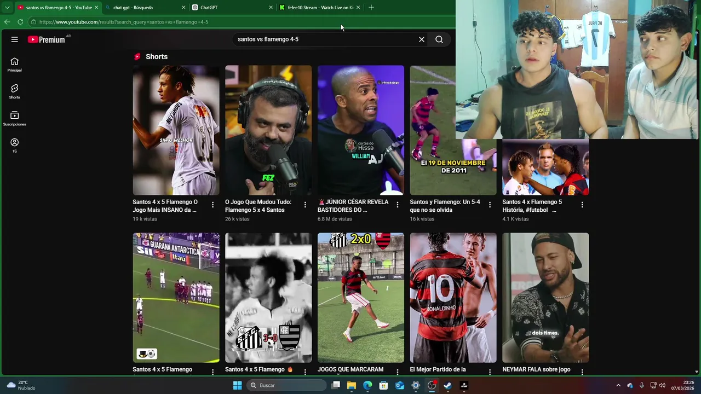Go back with the browser back arrow
701x394 pixels.
(x=7, y=22)
